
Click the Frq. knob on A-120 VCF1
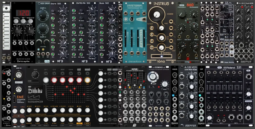click(x=191, y=77)
